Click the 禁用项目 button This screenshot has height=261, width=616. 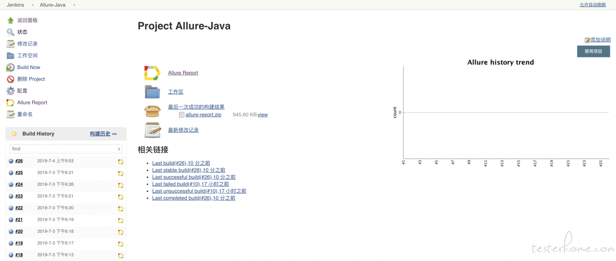click(594, 51)
